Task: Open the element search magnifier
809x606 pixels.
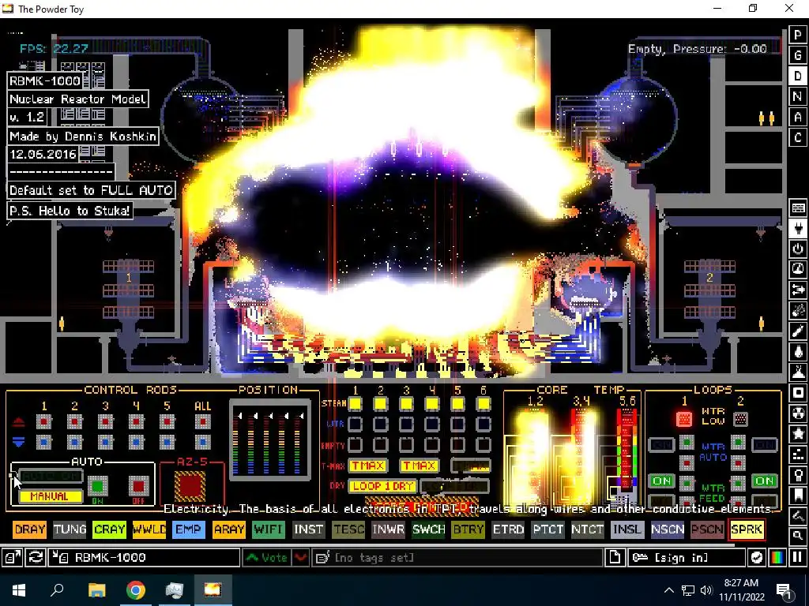Action: coord(798,536)
